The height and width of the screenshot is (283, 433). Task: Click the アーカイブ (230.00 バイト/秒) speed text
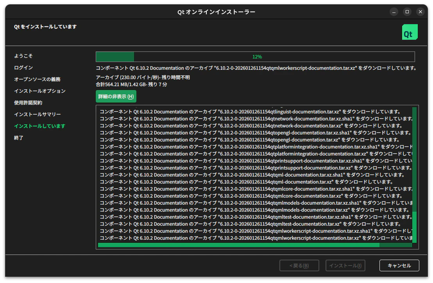(143, 78)
